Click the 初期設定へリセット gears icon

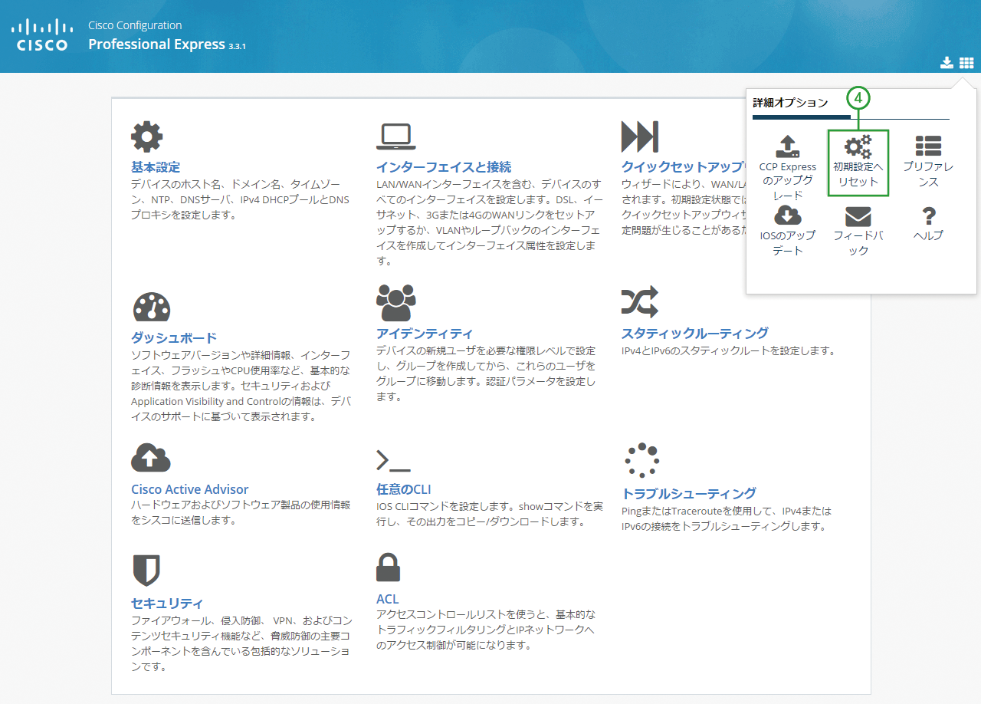point(858,146)
